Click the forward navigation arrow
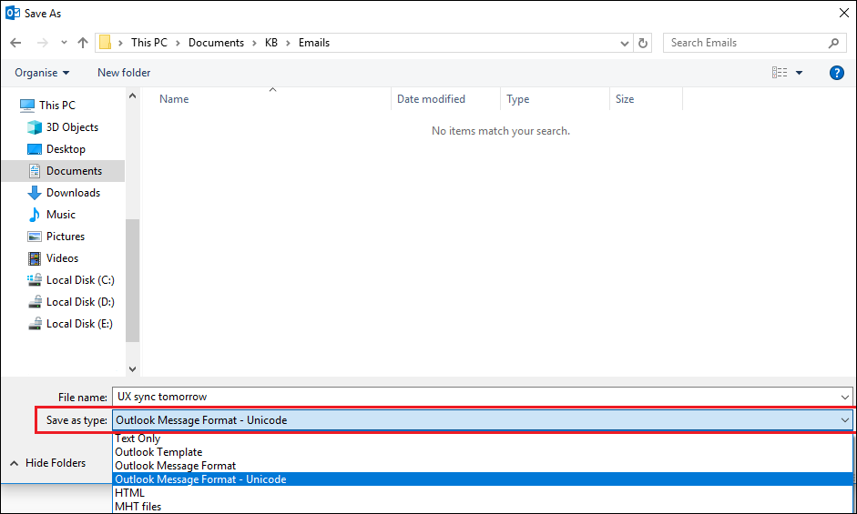The height and width of the screenshot is (514, 857). [x=42, y=43]
